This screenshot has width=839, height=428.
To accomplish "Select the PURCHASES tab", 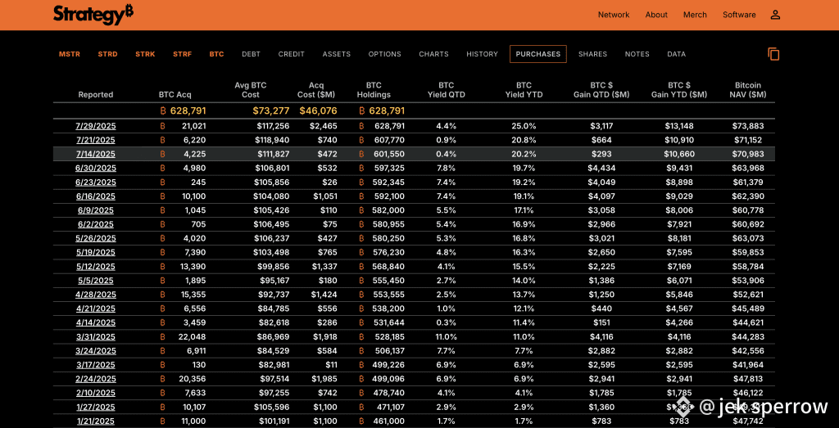I will point(538,54).
